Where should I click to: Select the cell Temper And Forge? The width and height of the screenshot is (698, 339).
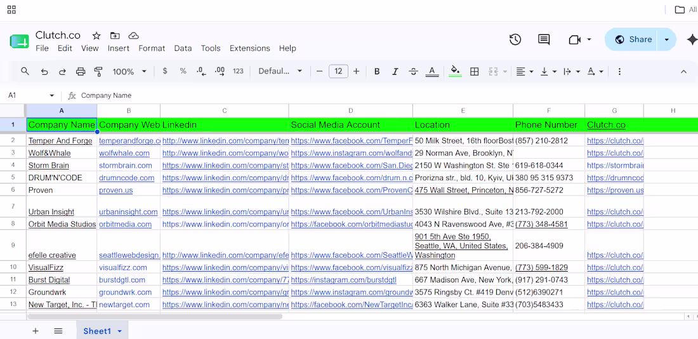point(62,141)
